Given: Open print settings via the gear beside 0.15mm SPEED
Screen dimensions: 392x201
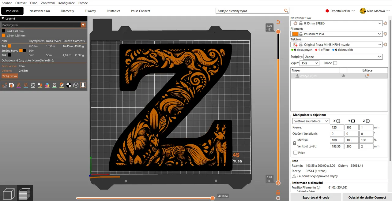Looking at the screenshot, I should (385, 23).
